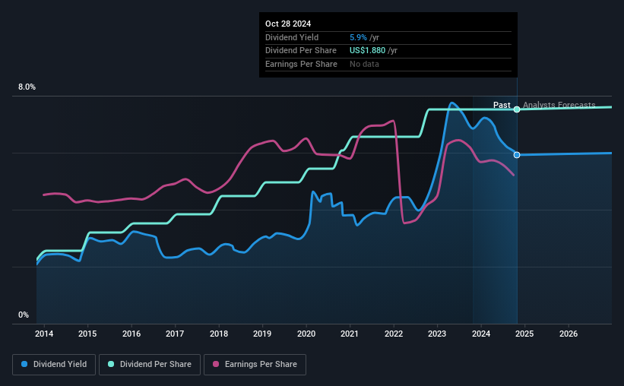Viewport: 624px width, 386px height.
Task: Click the 2017 x-axis label
Action: point(175,334)
